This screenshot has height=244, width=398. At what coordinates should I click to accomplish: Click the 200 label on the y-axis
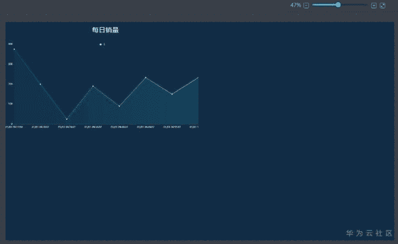10,84
